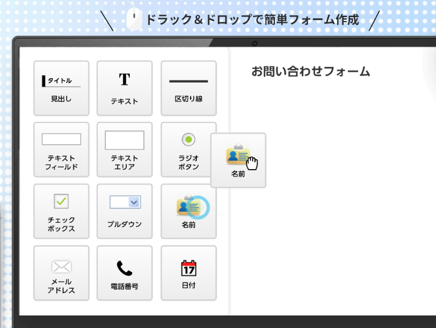
Task: Click the メールアドレス envelope icon
Action: (x=61, y=266)
